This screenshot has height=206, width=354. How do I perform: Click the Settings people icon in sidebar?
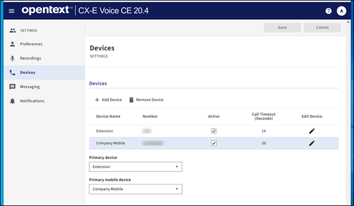click(x=12, y=30)
